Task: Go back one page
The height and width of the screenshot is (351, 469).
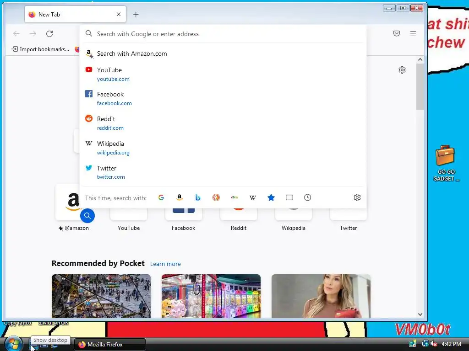Action: [x=16, y=34]
